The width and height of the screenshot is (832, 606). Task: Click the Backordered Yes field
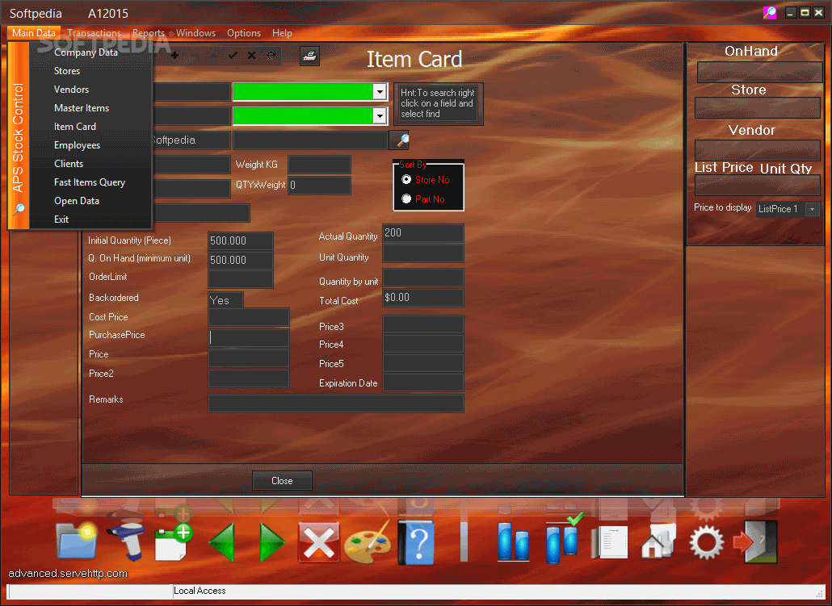click(x=225, y=300)
